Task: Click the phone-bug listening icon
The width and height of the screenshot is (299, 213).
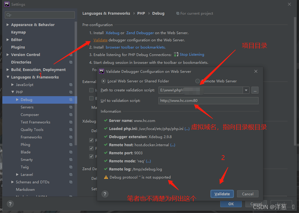Action: pos(176,55)
